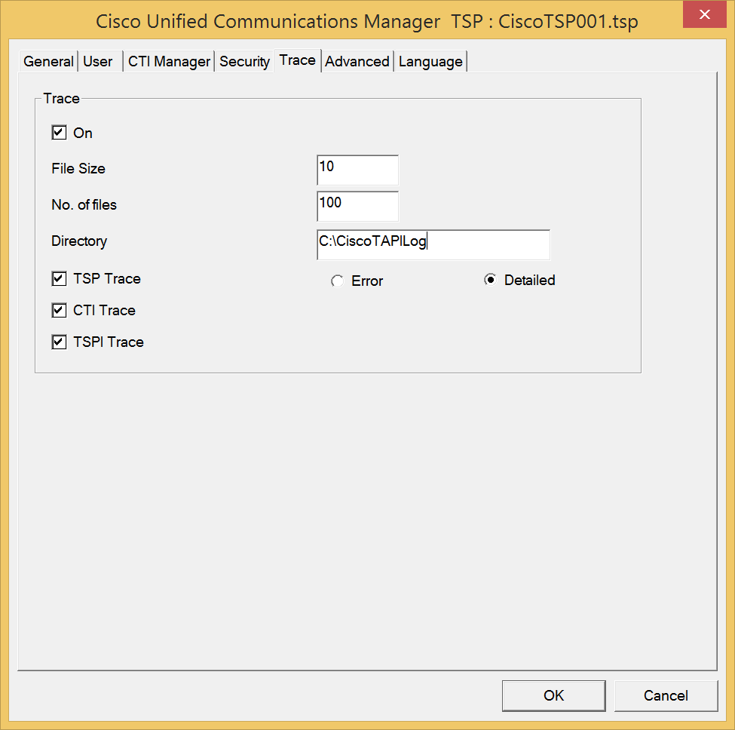735x730 pixels.
Task: Select the Error radio button
Action: click(x=337, y=281)
